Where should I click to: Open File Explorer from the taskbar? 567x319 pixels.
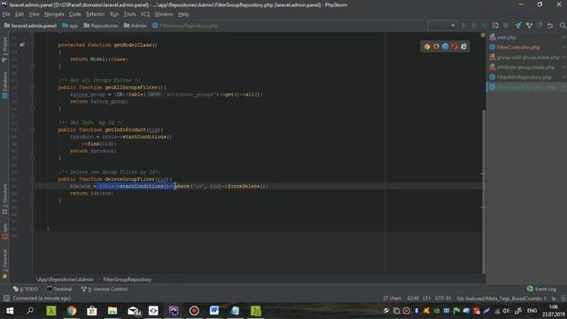click(113, 311)
